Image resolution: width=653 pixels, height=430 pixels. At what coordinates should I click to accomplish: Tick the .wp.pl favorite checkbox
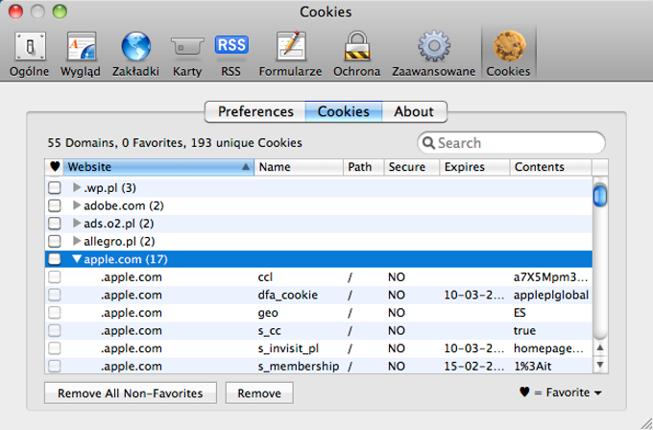pyautogui.click(x=54, y=188)
